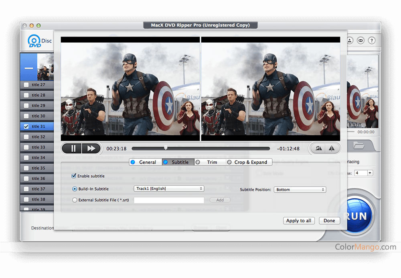Open the Subtitle Position Bottom dropdown
The width and height of the screenshot is (401, 278).
click(300, 189)
